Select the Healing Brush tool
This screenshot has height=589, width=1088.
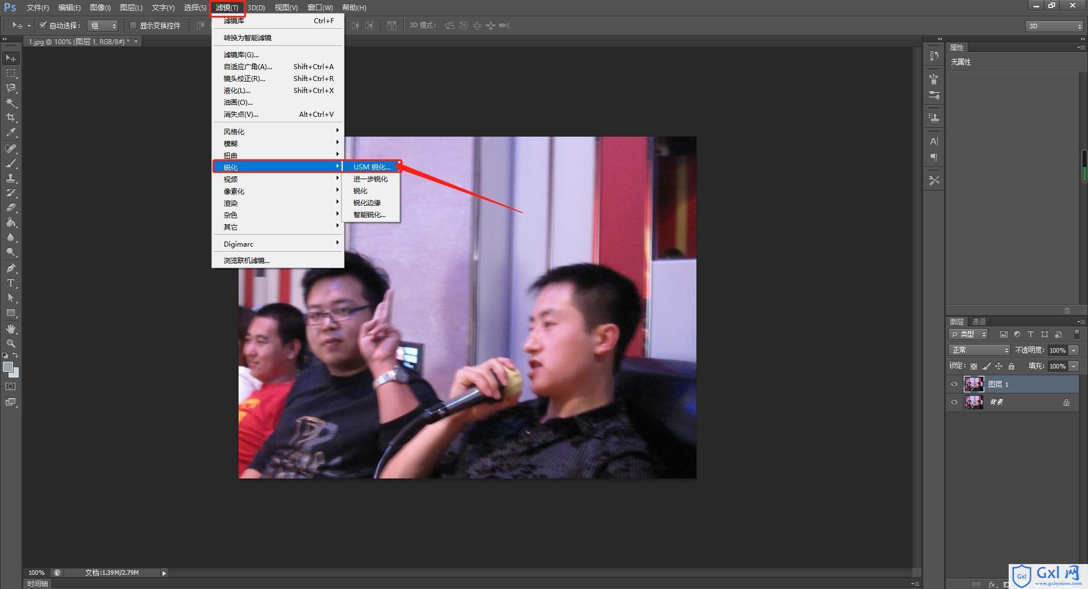coord(11,149)
